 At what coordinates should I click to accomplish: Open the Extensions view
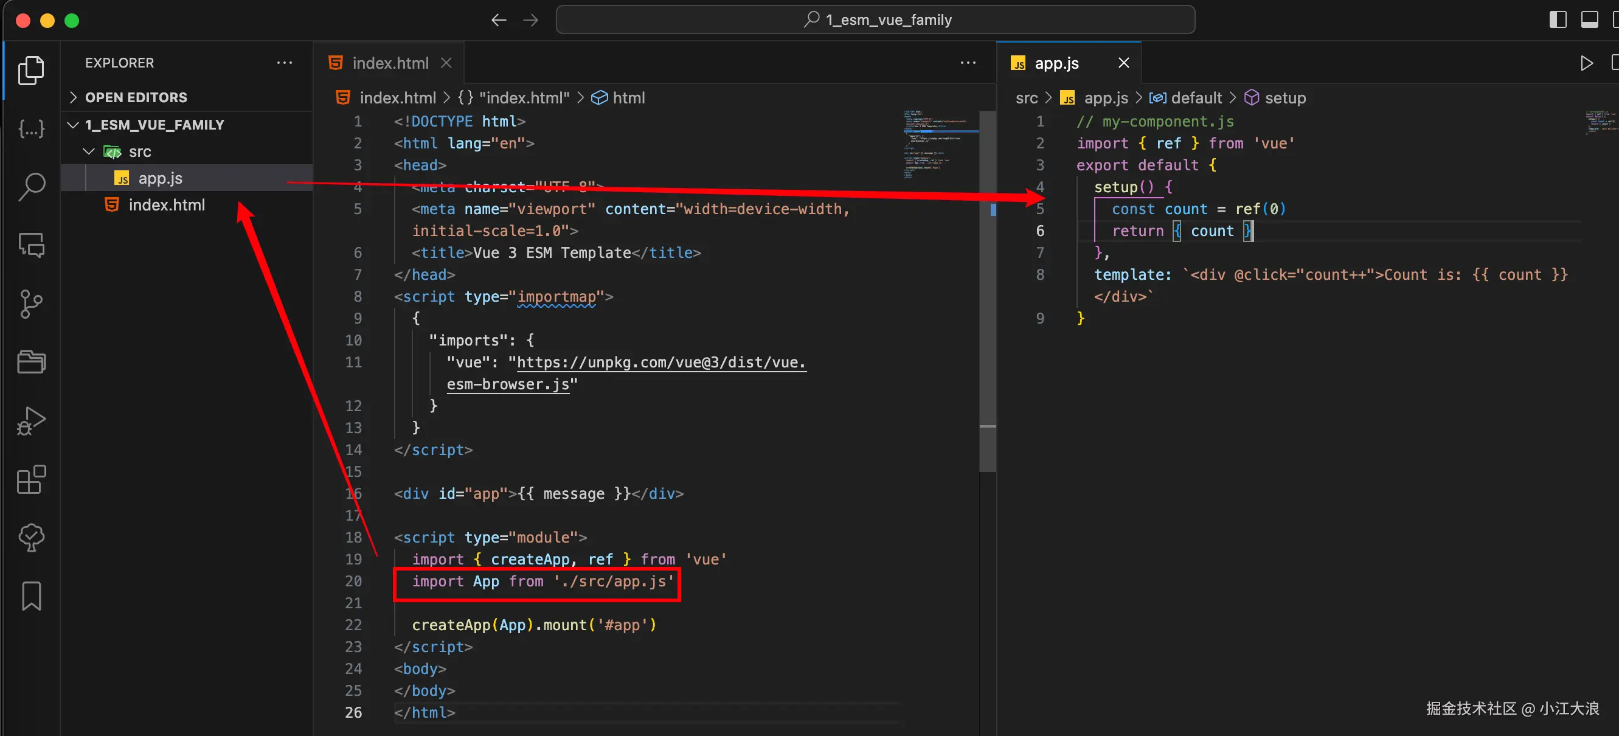[32, 479]
